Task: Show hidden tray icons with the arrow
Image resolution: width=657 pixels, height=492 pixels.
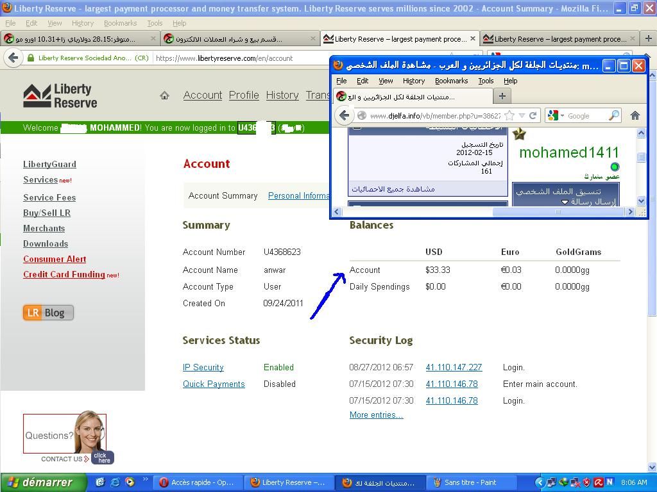Action: (x=540, y=482)
